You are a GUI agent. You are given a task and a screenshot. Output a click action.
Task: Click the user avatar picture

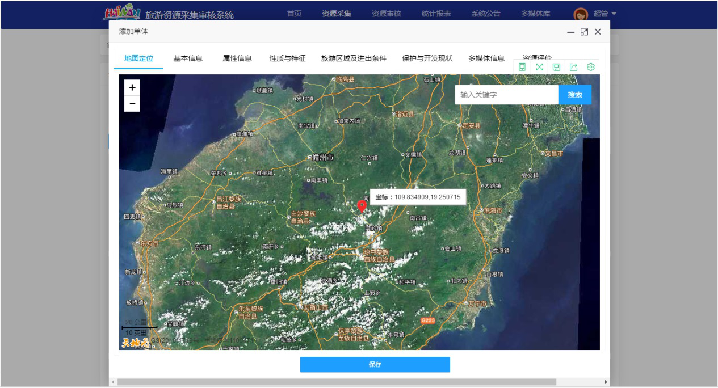[580, 14]
